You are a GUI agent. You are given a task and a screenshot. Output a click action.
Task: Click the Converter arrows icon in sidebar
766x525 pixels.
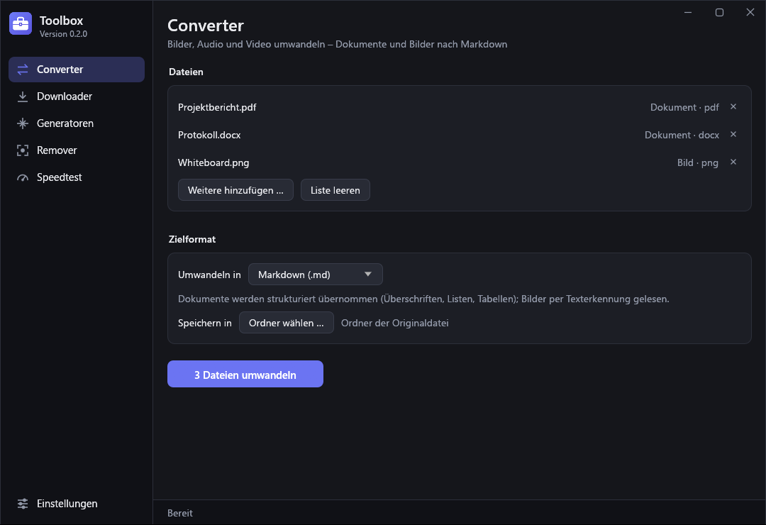(23, 70)
